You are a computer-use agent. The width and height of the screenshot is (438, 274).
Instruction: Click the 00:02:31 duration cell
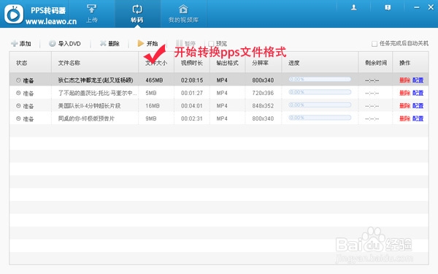[191, 118]
